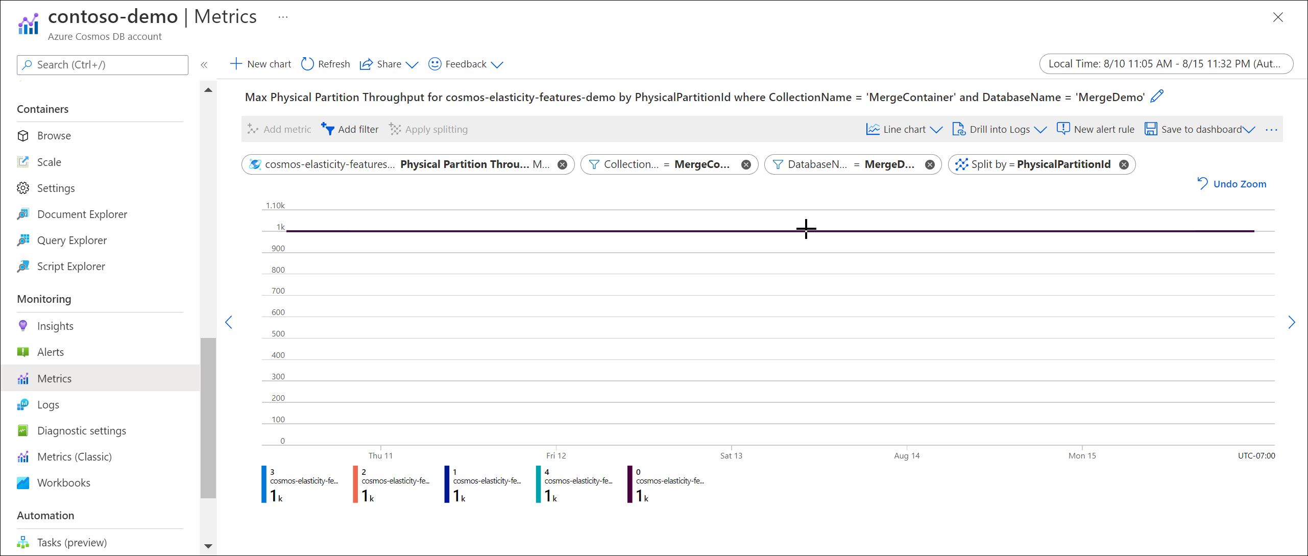The width and height of the screenshot is (1308, 556).
Task: Click the Refresh icon
Action: [x=309, y=63]
